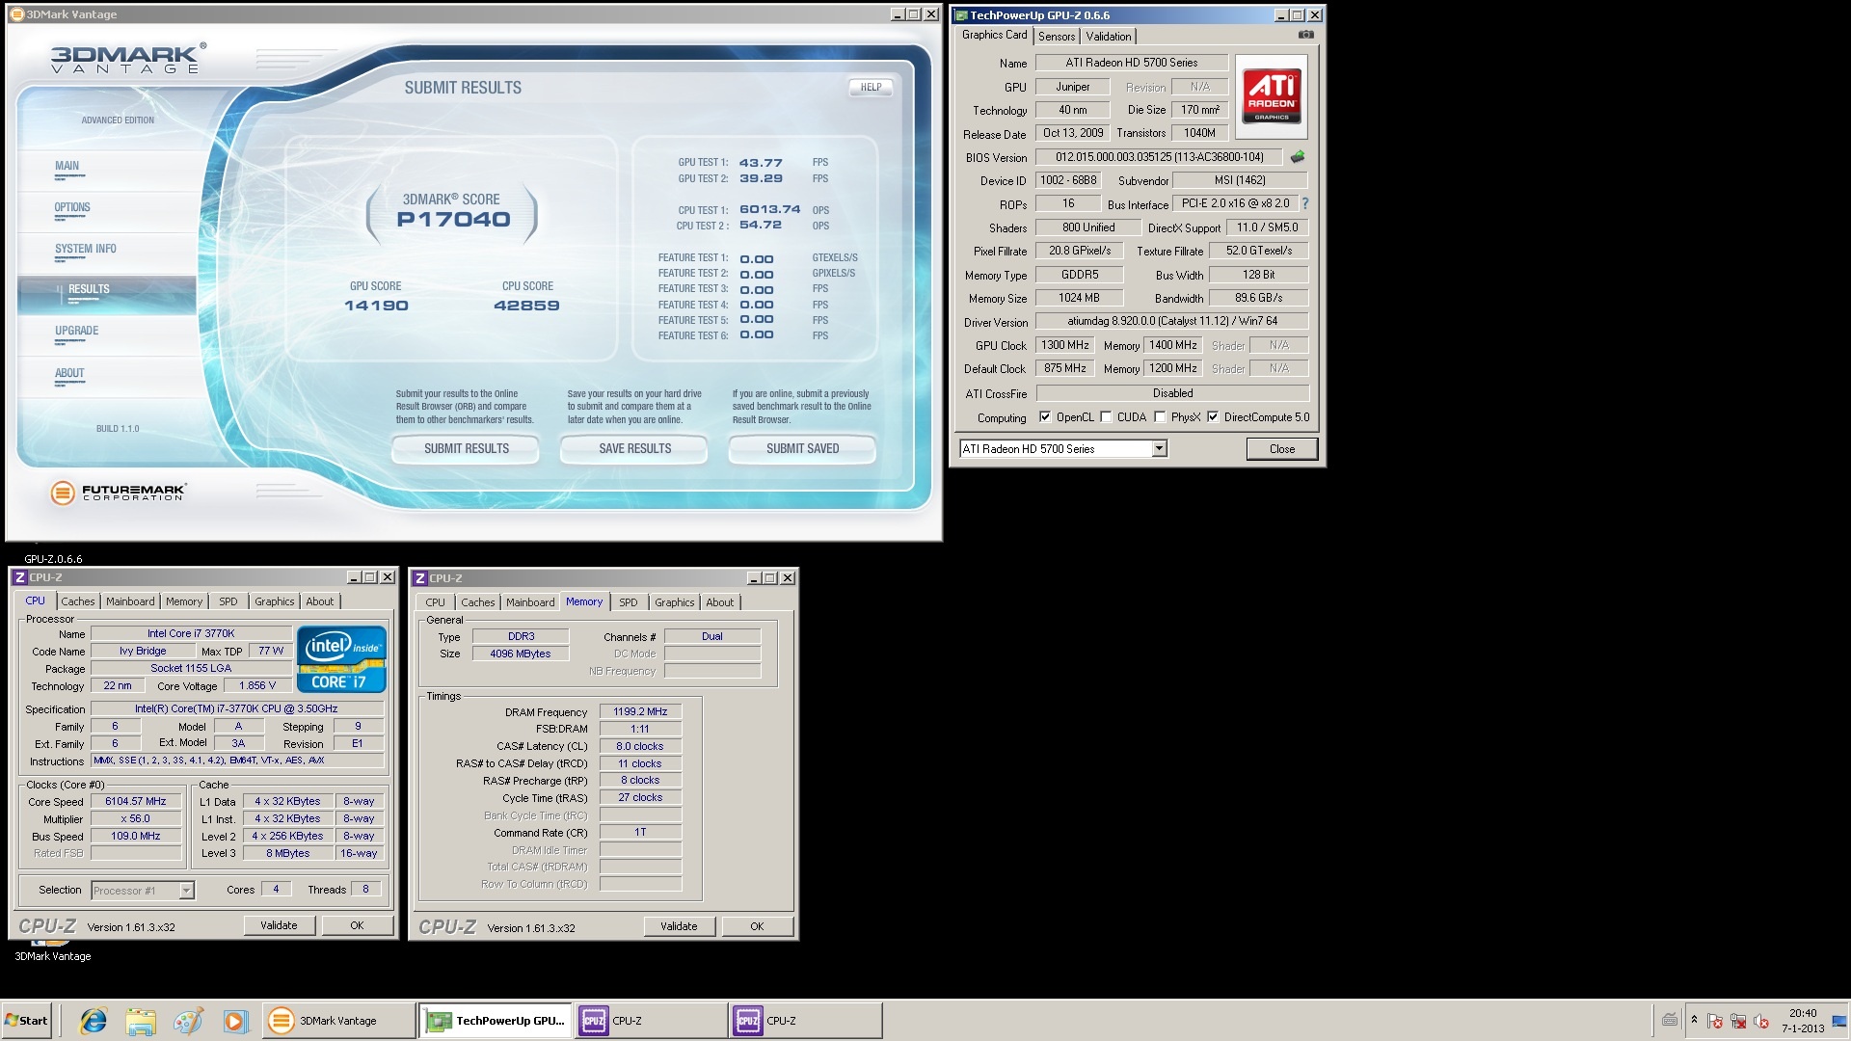Image resolution: width=1851 pixels, height=1041 pixels.
Task: Open Windows Explorer folder icon in taskbar
Action: tap(141, 1021)
